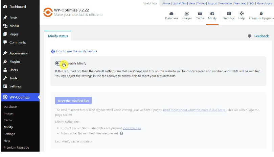Click Twitter useful link
The height and width of the screenshot is (157, 274).
201,3
